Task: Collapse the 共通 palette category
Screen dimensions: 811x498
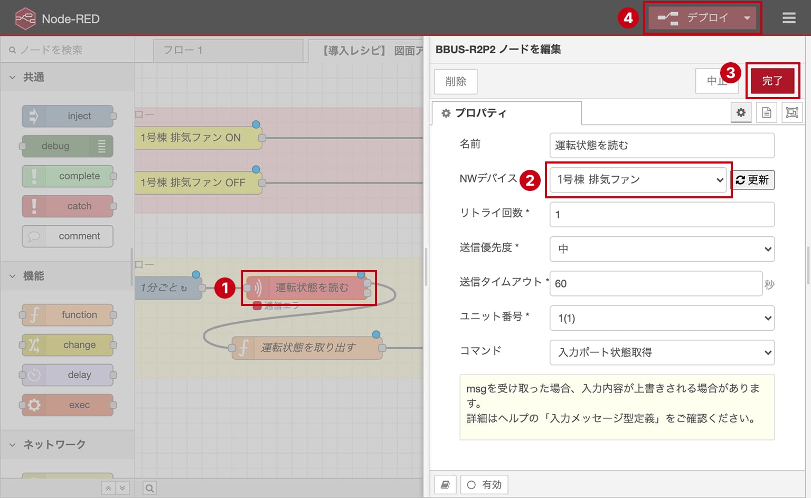Action: pyautogui.click(x=68, y=77)
